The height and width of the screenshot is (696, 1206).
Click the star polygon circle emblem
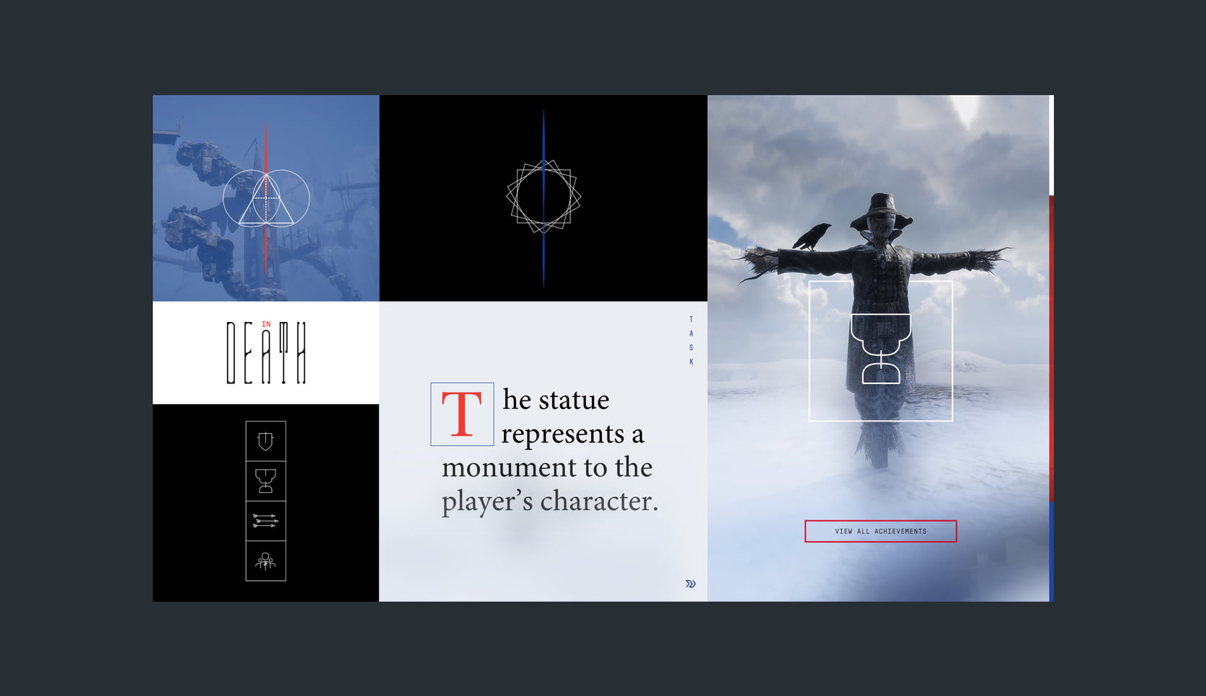[544, 196]
